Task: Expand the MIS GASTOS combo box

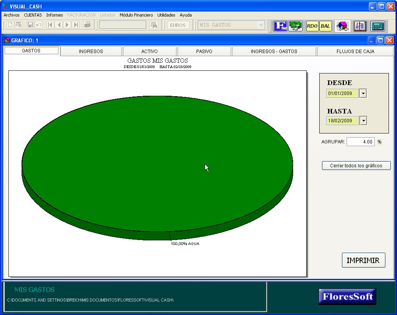Action: (261, 25)
